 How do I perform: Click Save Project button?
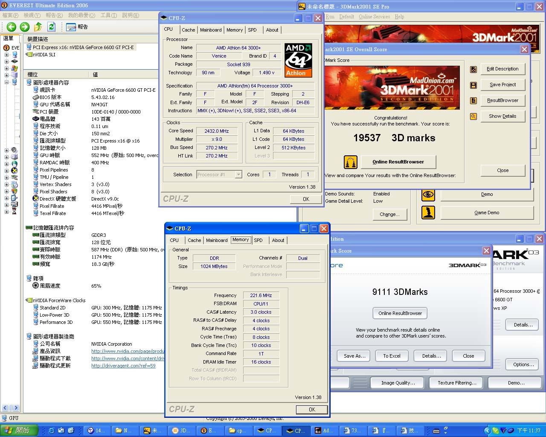click(x=502, y=84)
